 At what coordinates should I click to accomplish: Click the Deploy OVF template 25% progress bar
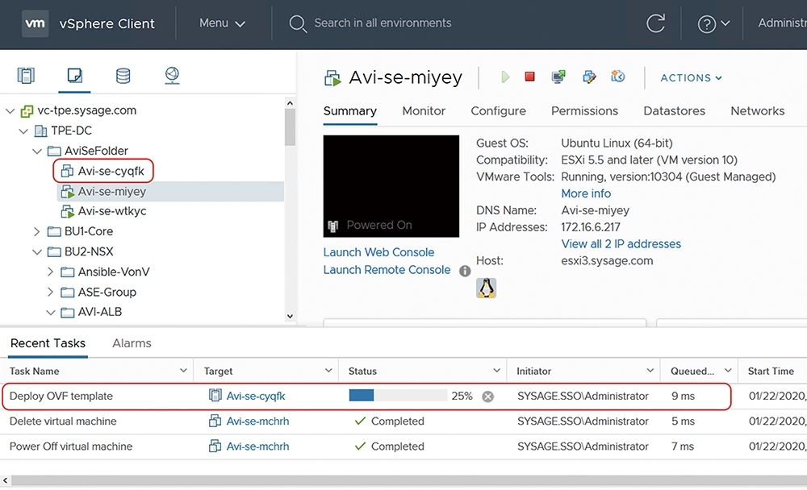point(398,396)
